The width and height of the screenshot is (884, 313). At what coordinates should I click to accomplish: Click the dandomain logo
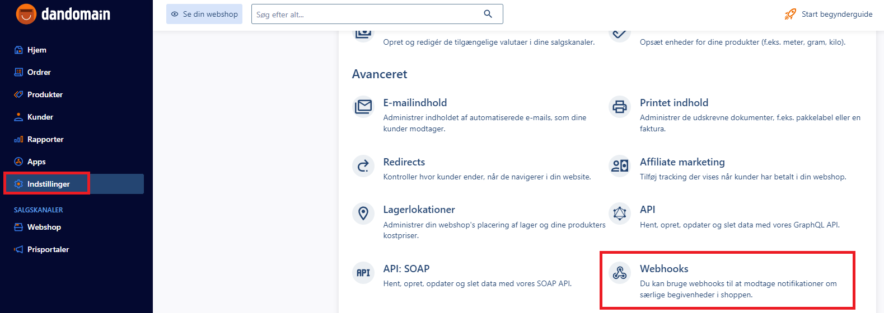[x=63, y=14]
